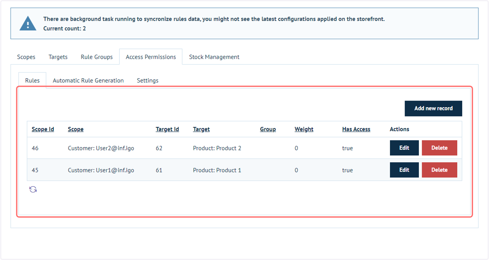Open the Rule Groups tab
489x260 pixels.
click(x=97, y=57)
